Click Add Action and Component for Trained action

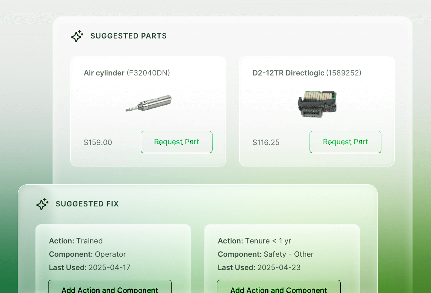110,289
